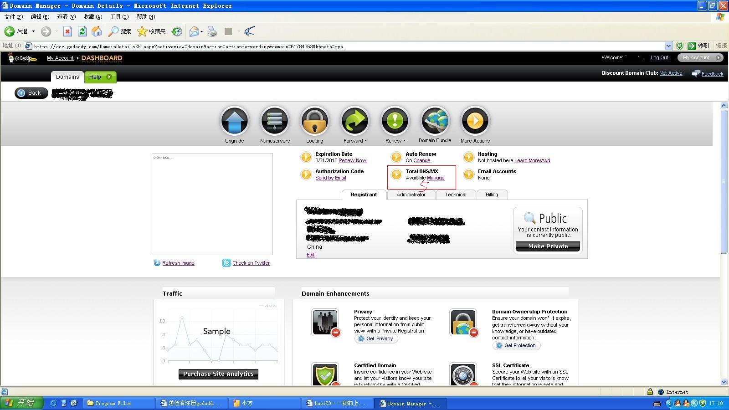Open the address bar dropdown arrow
The height and width of the screenshot is (410, 729).
tap(668, 46)
